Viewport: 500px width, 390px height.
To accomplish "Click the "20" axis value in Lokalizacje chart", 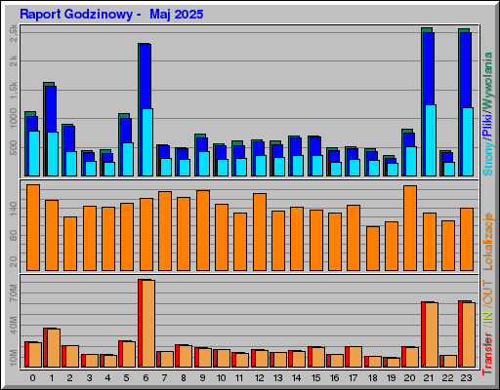I will click(13, 261).
